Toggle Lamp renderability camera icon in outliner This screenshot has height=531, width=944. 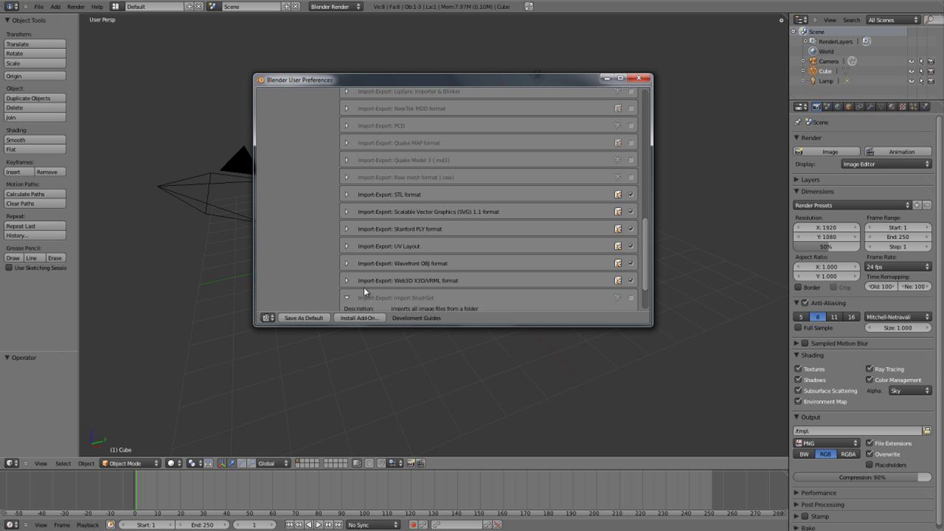coord(931,81)
